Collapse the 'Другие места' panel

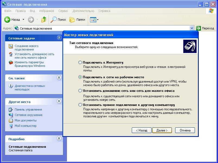click(59, 101)
